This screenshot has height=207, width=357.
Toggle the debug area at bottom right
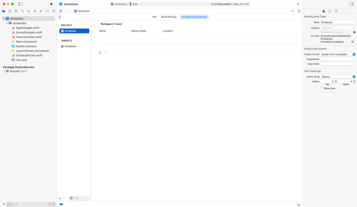[x=299, y=204]
